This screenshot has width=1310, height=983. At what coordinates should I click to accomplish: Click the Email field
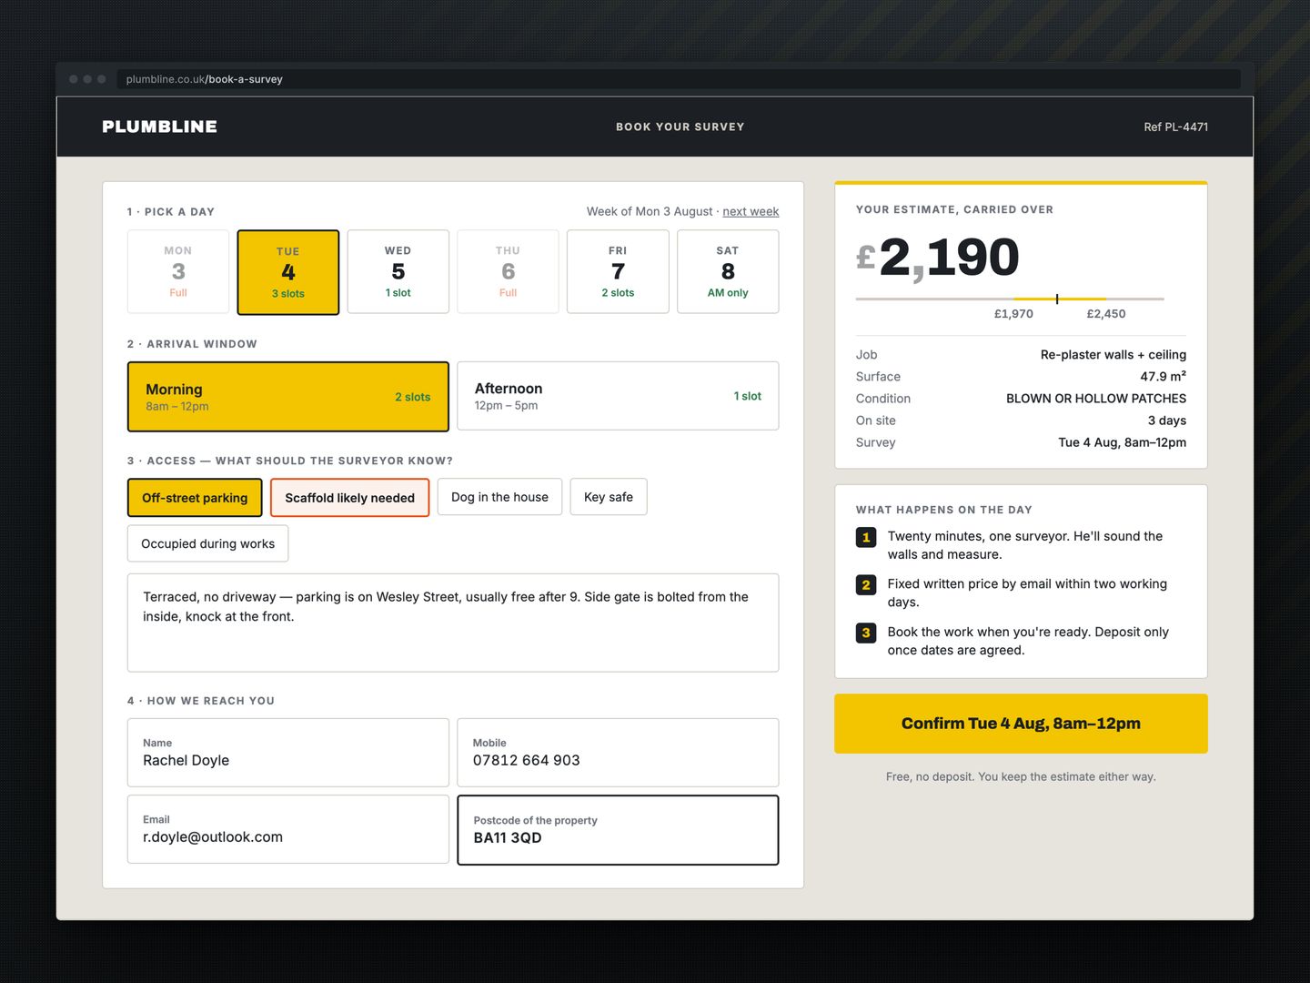(x=288, y=829)
